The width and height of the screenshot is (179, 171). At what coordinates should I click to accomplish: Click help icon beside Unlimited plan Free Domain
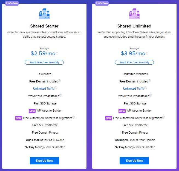click(x=149, y=81)
